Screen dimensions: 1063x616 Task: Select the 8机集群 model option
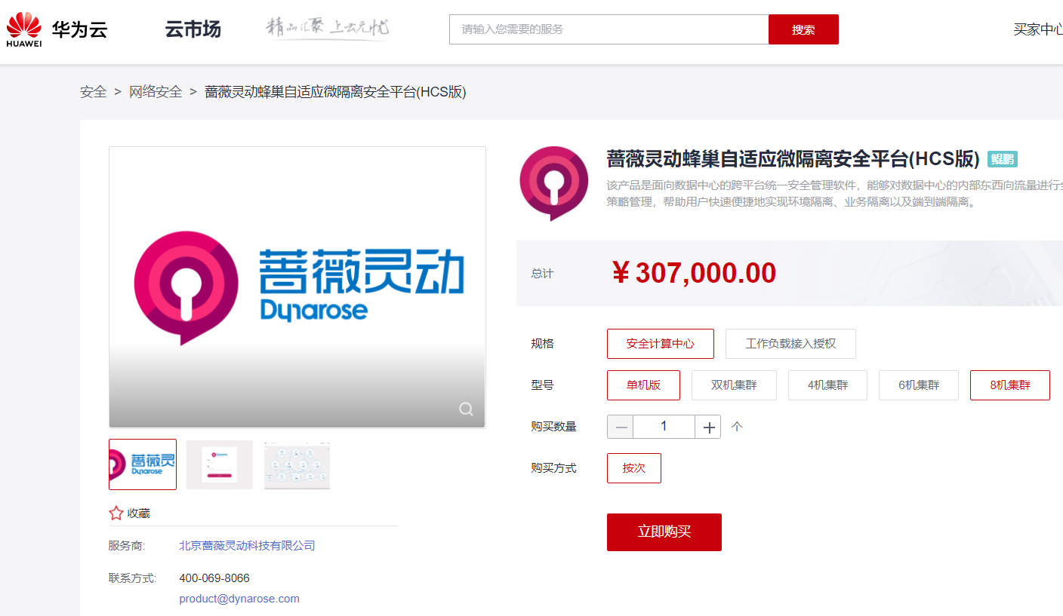click(1010, 385)
